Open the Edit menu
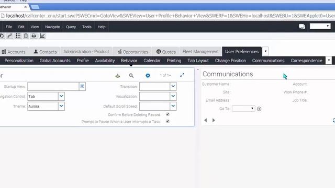This screenshot has width=335, height=188. click(x=21, y=27)
